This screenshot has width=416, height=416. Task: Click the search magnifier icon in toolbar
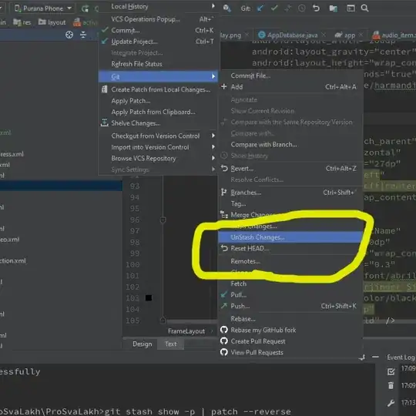click(x=365, y=8)
